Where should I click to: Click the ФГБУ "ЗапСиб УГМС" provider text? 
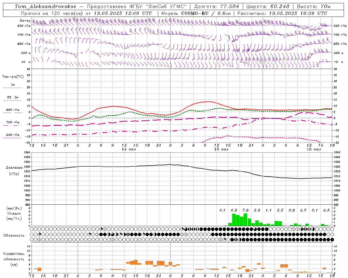(x=158, y=7)
